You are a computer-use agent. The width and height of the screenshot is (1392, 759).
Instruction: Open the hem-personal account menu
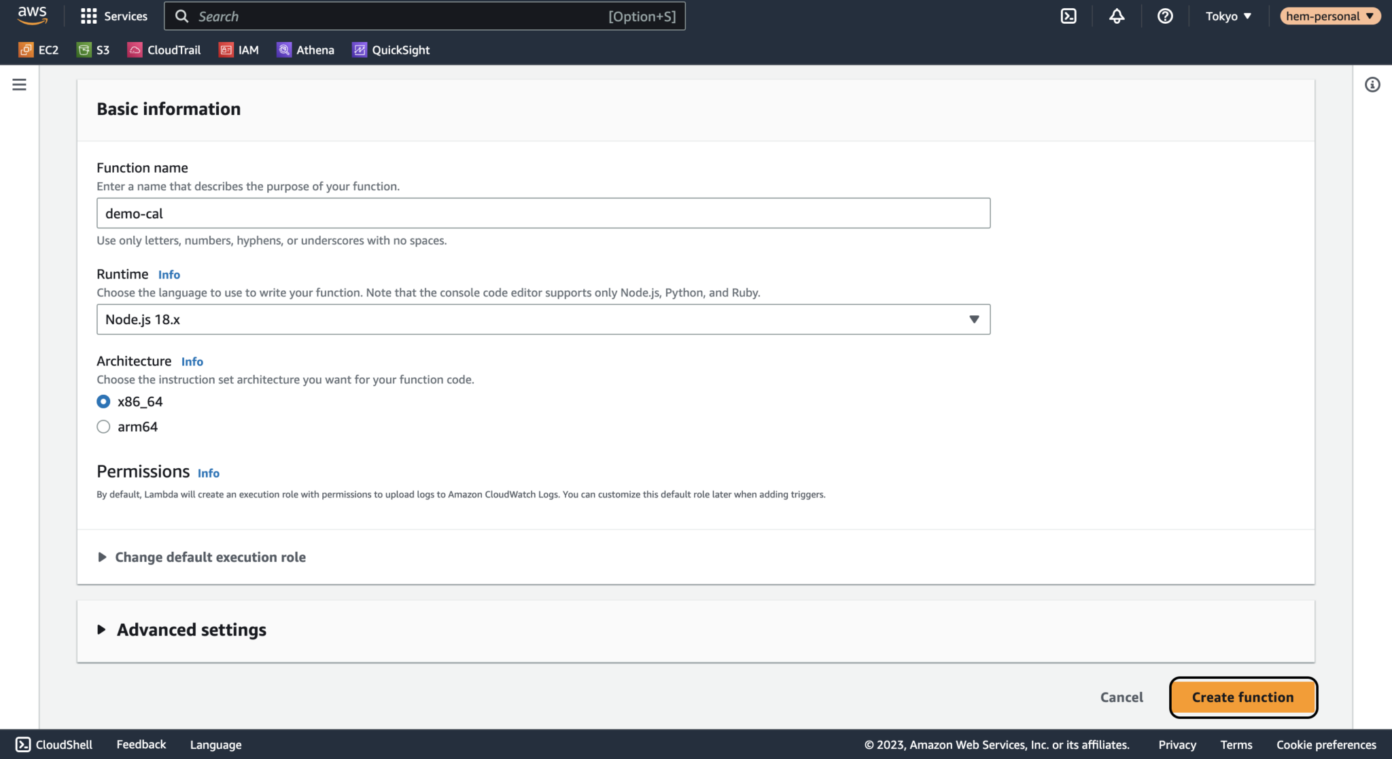(x=1329, y=16)
